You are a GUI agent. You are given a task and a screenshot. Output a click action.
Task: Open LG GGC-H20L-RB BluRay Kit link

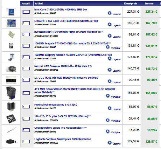tap(66, 78)
